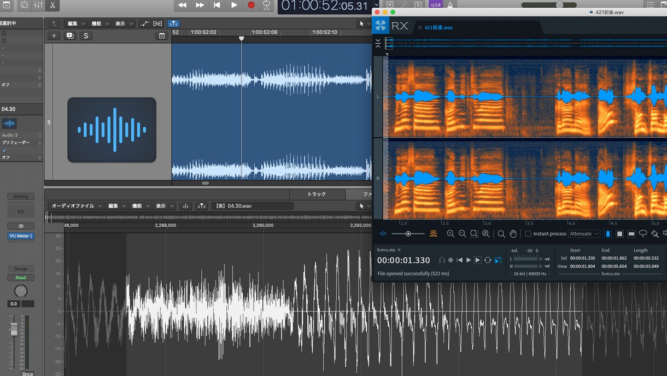Click the red record button in Logic
Viewport: 667px width, 376px height.
(251, 5)
